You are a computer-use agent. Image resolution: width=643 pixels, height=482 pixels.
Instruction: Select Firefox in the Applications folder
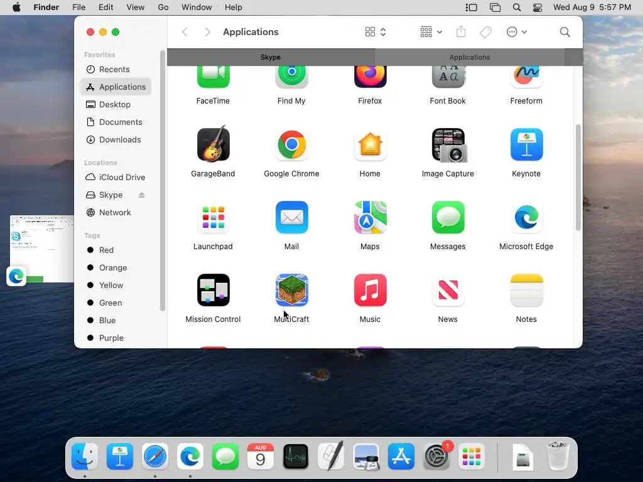370,77
